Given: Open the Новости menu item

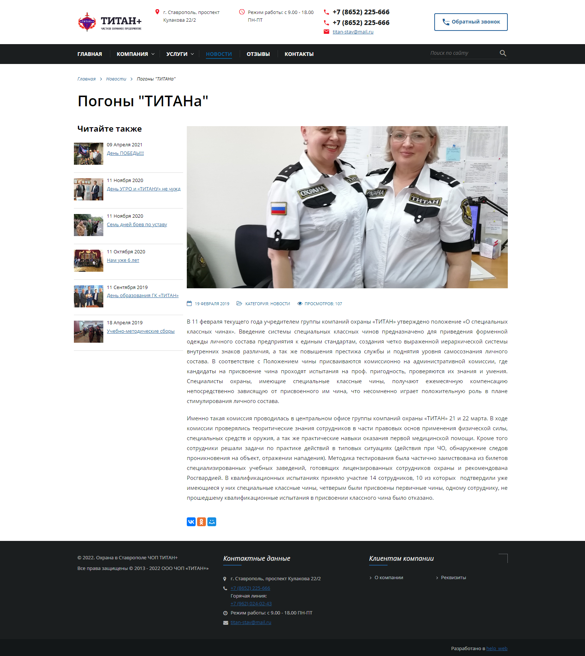Looking at the screenshot, I should click(219, 54).
